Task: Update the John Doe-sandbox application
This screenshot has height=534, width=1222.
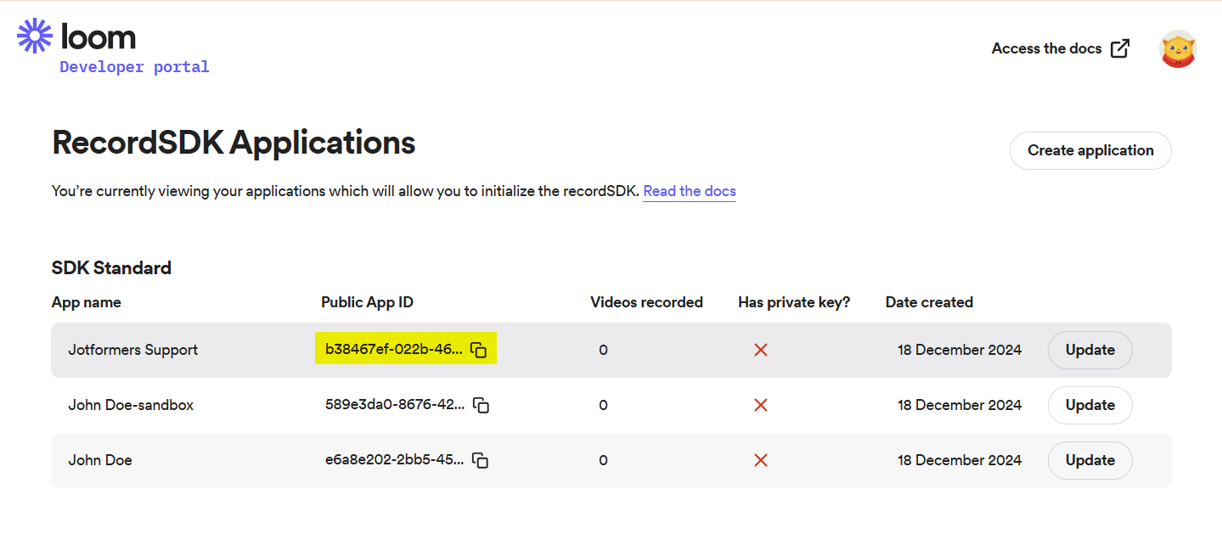Action: pos(1090,405)
